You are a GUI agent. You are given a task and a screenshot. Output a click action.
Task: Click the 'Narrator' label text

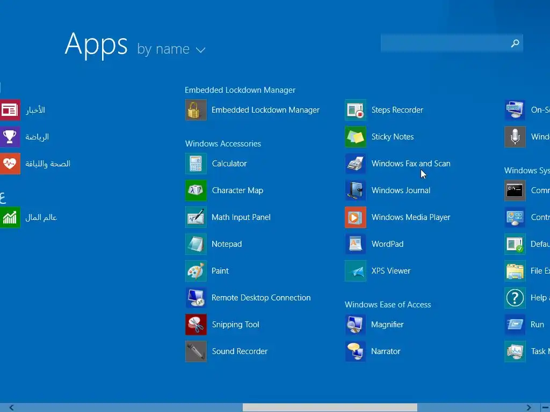point(386,351)
